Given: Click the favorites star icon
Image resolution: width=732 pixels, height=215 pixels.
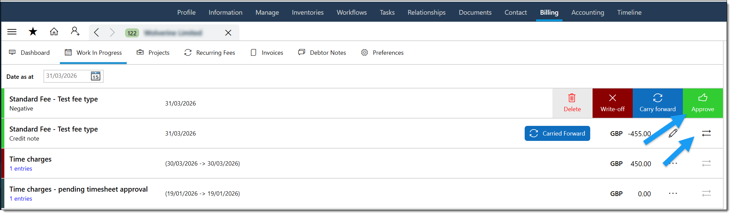Looking at the screenshot, I should (33, 32).
